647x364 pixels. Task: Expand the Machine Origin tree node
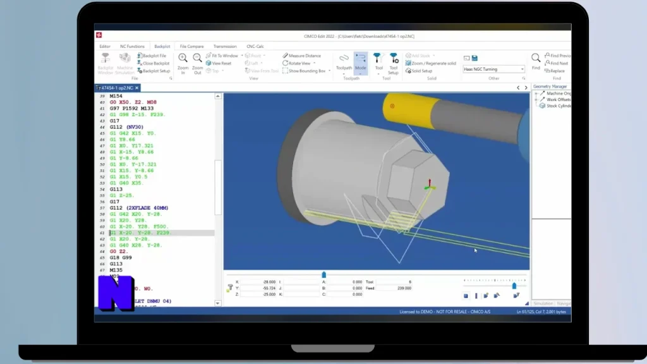[536, 94]
